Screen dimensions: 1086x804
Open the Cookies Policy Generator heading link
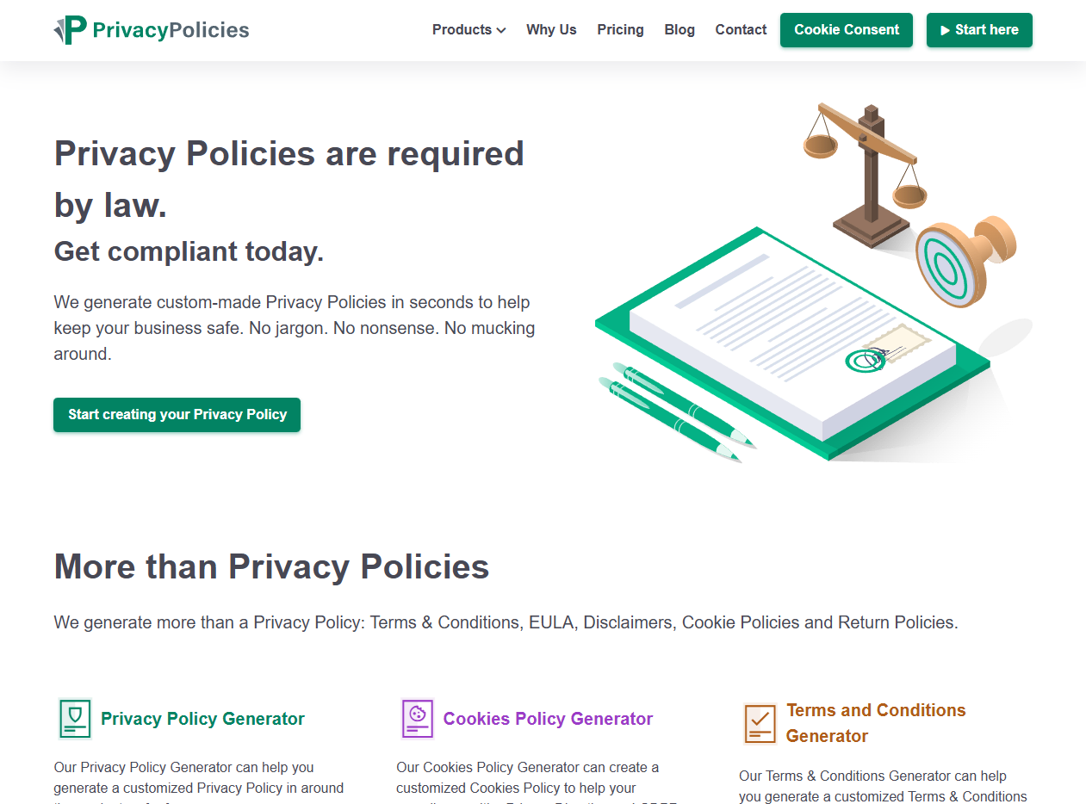point(548,719)
